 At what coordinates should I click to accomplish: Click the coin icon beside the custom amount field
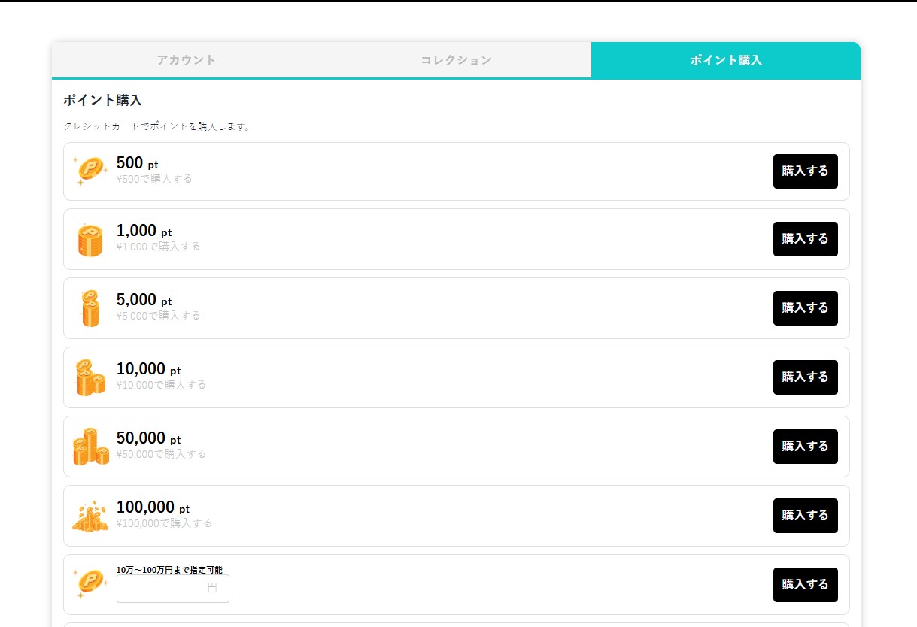[x=90, y=584]
